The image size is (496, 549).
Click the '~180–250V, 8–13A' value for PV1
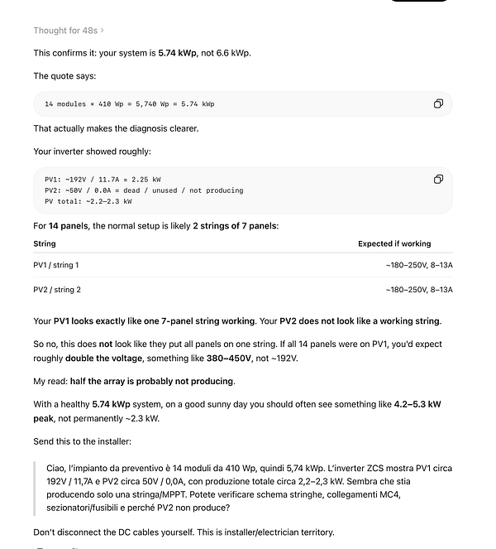click(419, 265)
